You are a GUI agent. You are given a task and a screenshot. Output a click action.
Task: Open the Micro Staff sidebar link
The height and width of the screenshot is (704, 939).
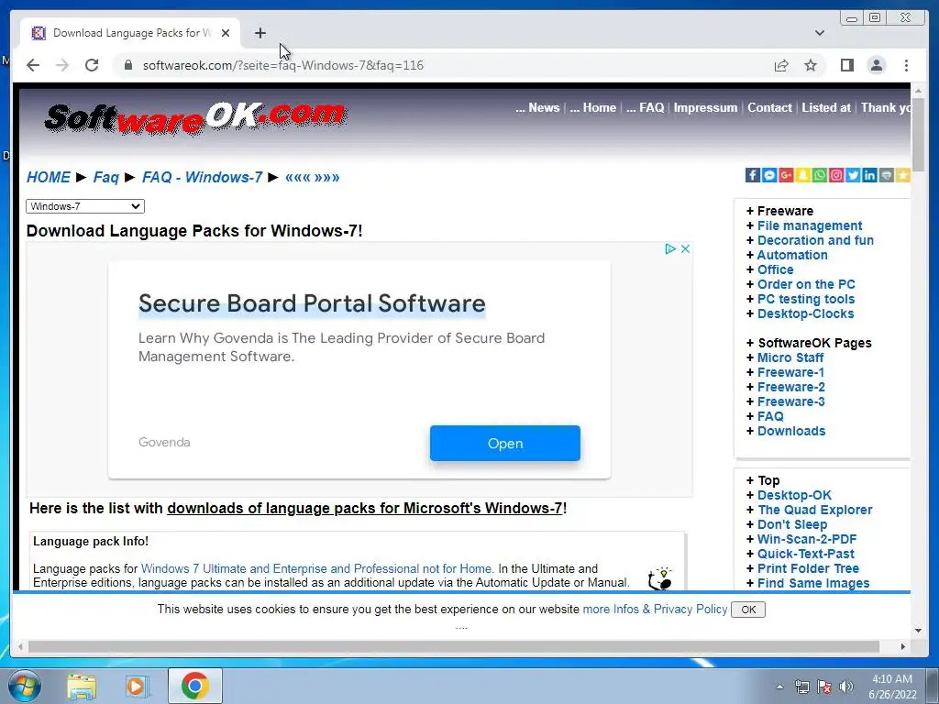(790, 357)
